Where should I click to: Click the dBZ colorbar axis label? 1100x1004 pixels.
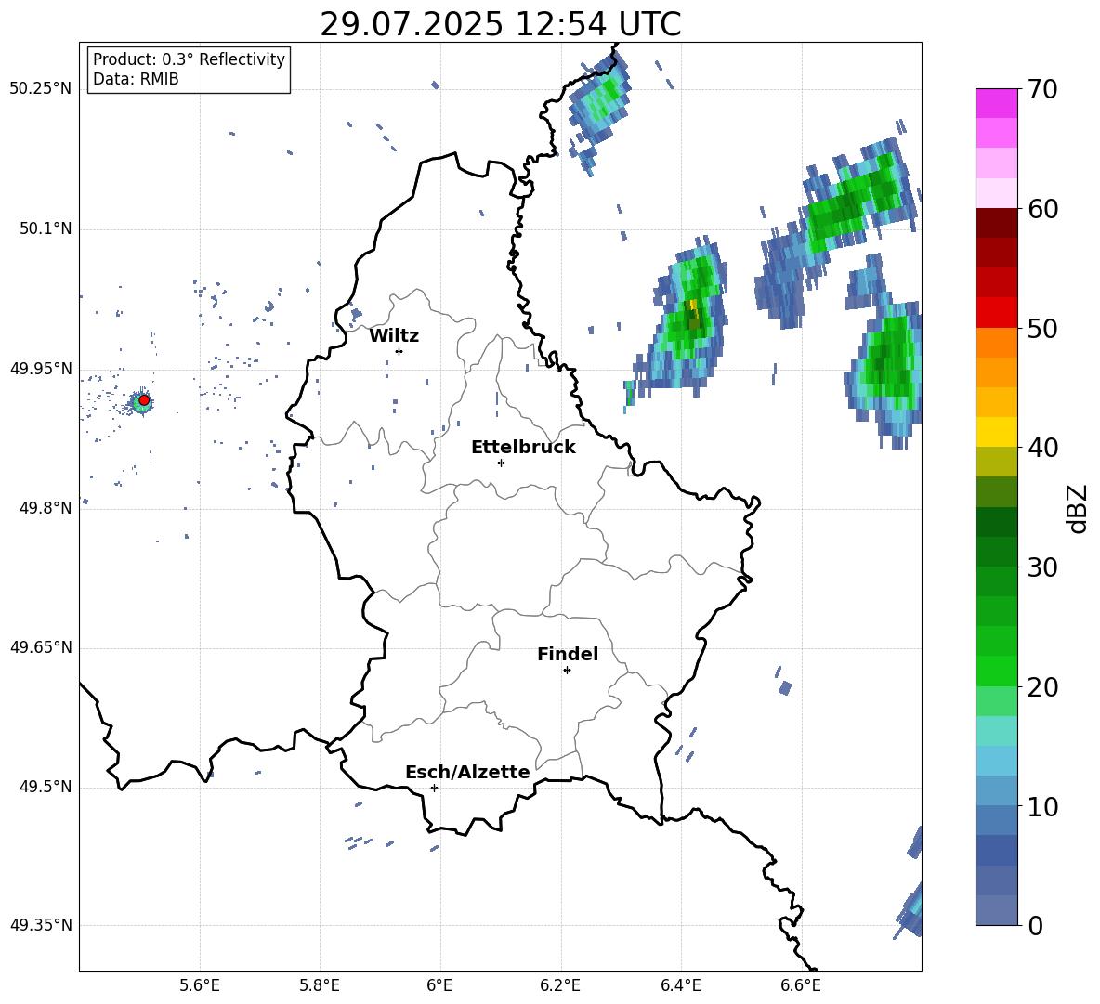click(1079, 508)
